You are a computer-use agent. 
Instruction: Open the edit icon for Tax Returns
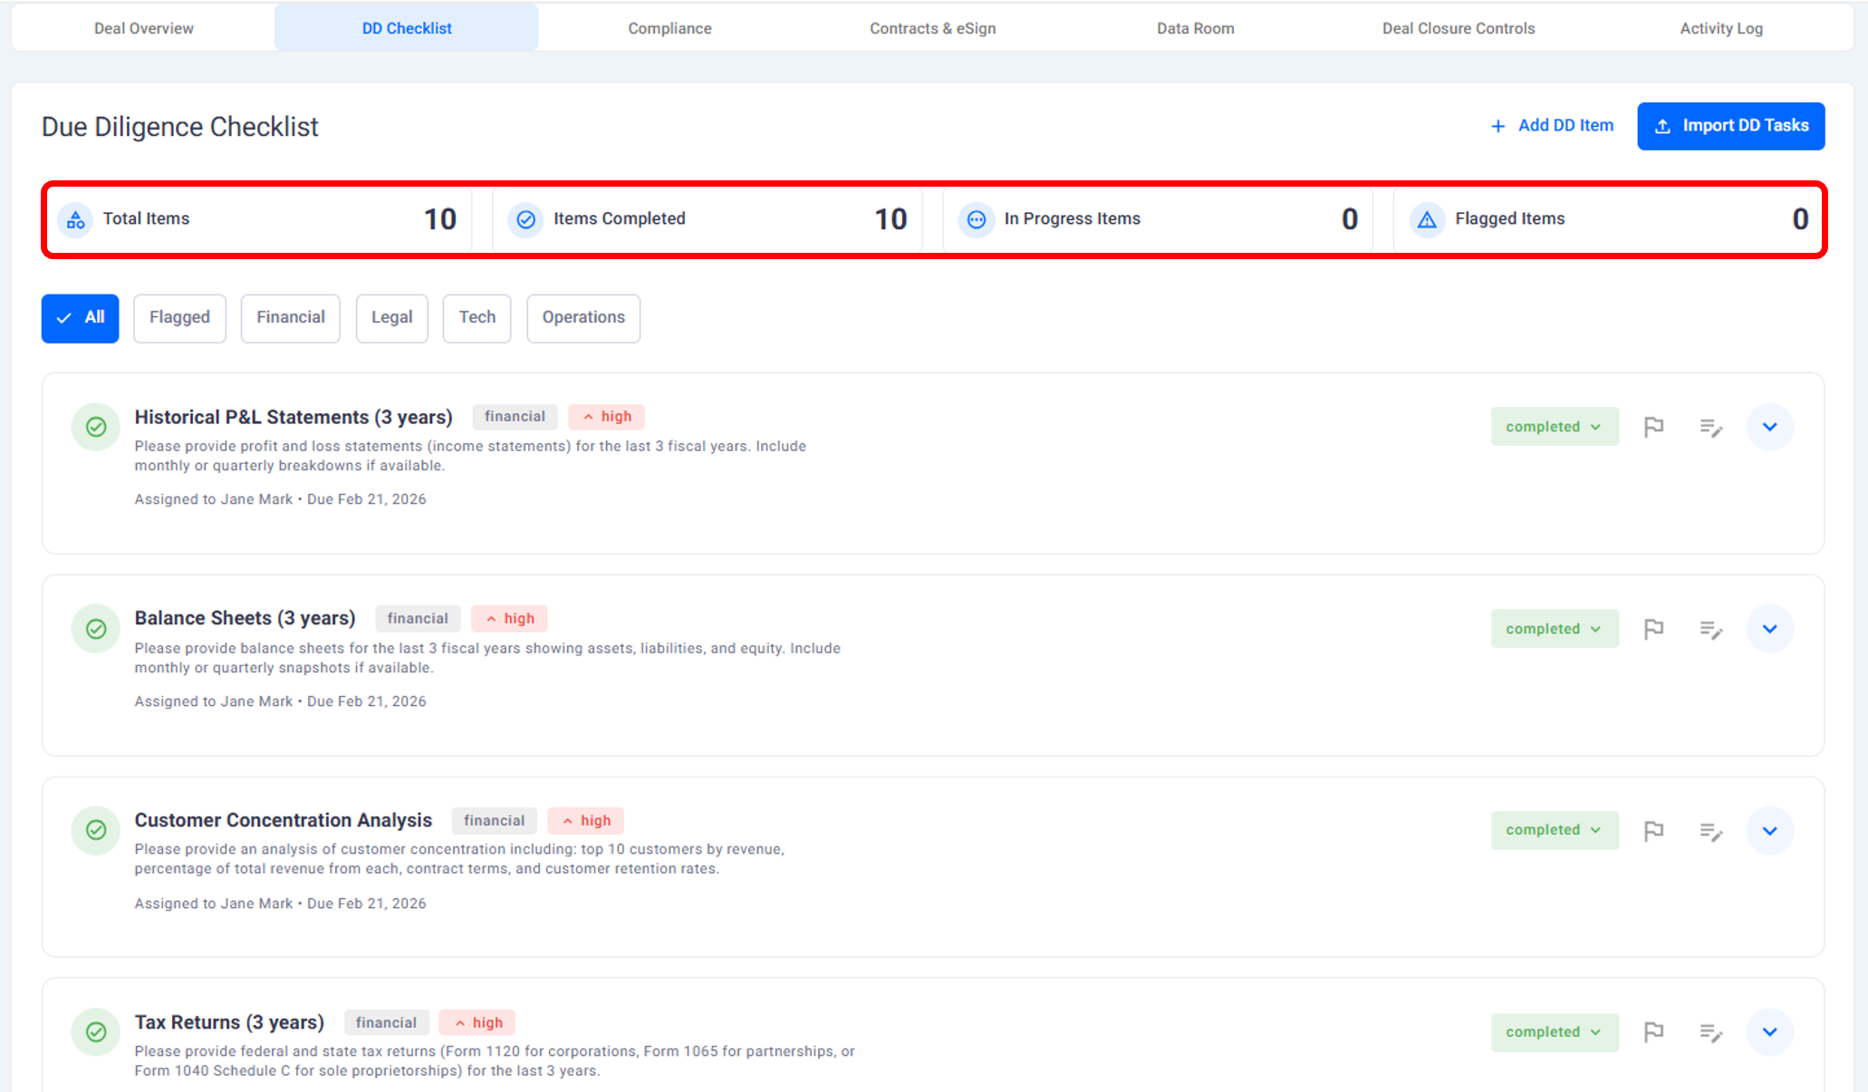[1710, 1032]
